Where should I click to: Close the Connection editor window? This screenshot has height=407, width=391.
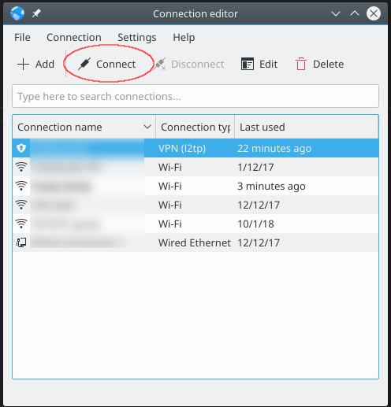pos(374,13)
